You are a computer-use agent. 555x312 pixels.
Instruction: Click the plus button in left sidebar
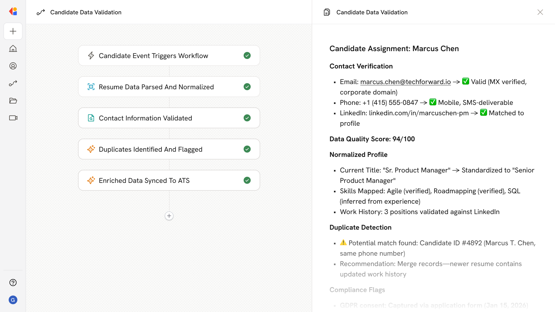[13, 31]
